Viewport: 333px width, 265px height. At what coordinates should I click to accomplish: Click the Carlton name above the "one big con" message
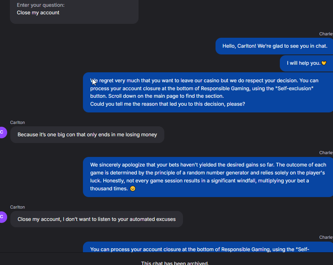tap(17, 122)
